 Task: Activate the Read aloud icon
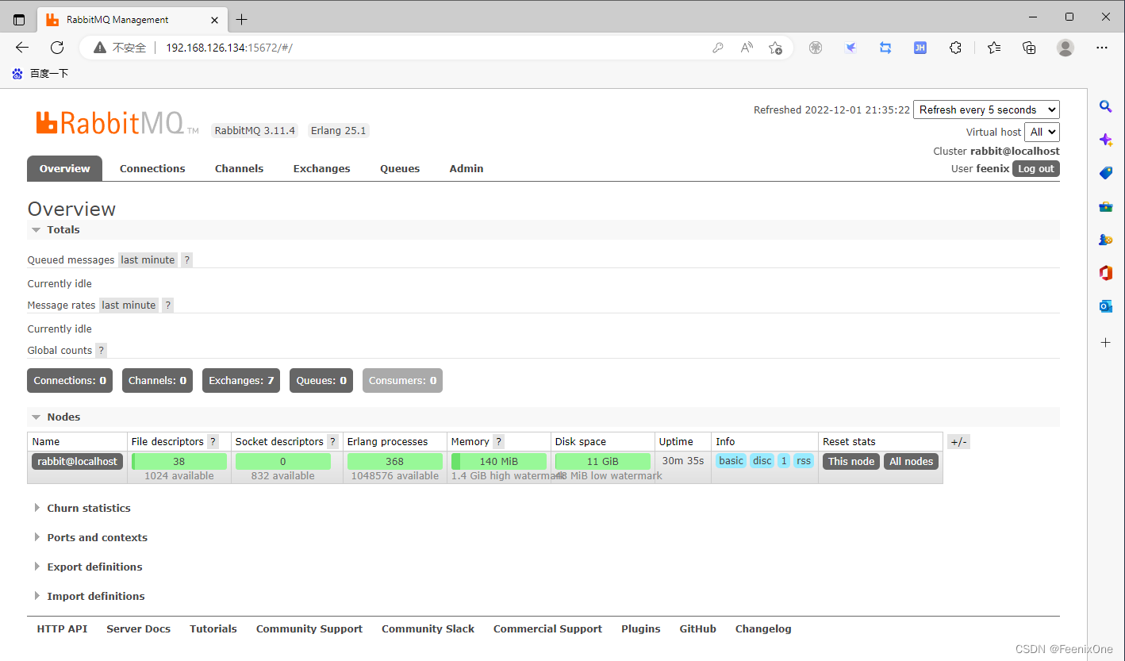coord(747,48)
